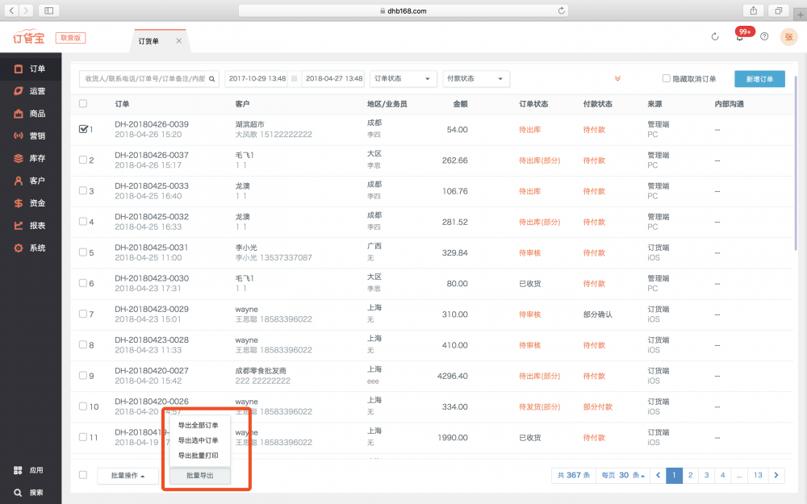
Task: Choose 导出全部订单 from the export menu
Action: pos(199,425)
